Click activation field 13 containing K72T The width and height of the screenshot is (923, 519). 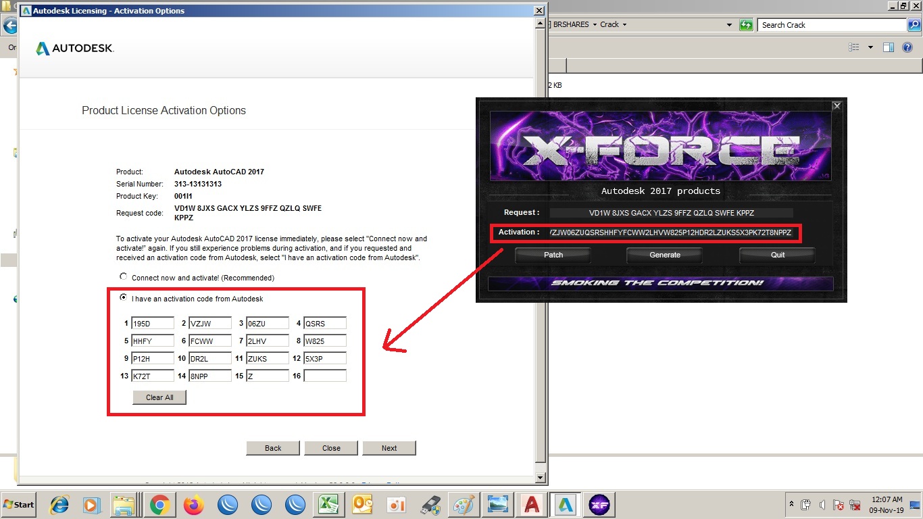point(153,376)
